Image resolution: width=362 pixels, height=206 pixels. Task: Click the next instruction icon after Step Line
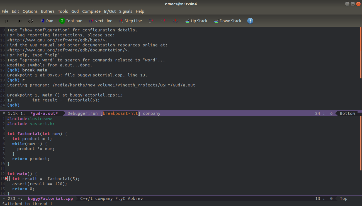pyautogui.click(x=151, y=21)
